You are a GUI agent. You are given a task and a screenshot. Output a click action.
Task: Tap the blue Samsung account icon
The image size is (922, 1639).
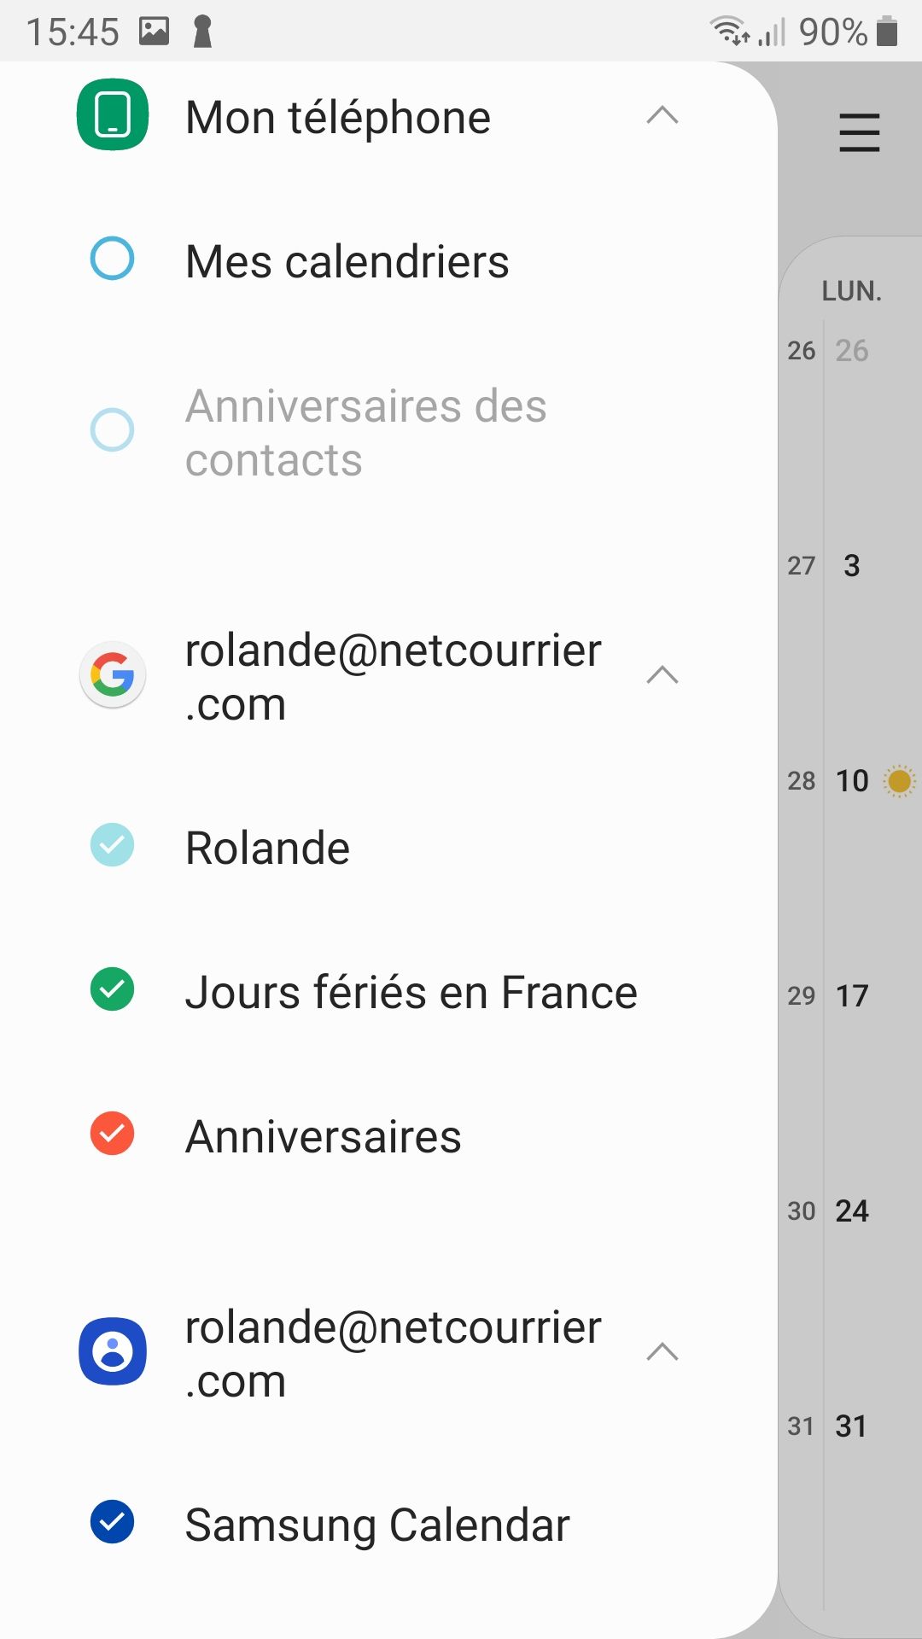coord(113,1351)
